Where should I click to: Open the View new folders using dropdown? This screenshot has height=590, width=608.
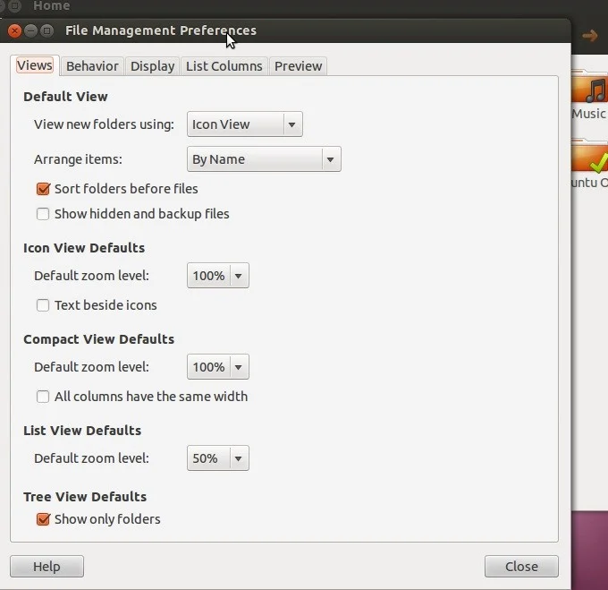click(245, 124)
